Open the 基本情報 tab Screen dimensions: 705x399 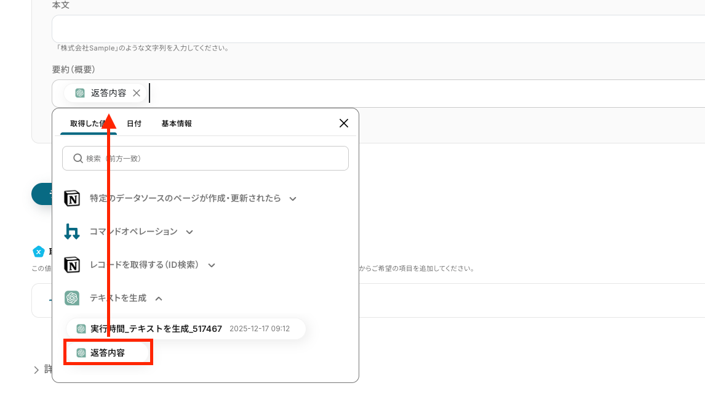177,124
